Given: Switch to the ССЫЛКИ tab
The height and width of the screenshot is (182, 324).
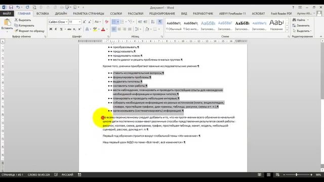Looking at the screenshot, I should (116, 14).
